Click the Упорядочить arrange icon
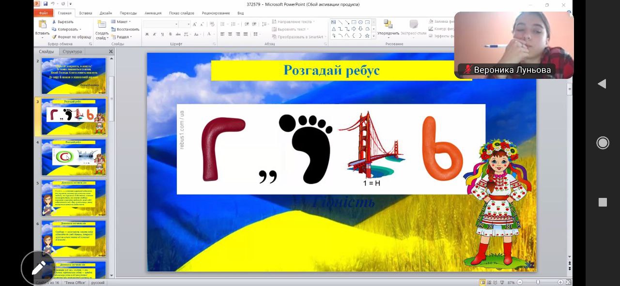 388,25
